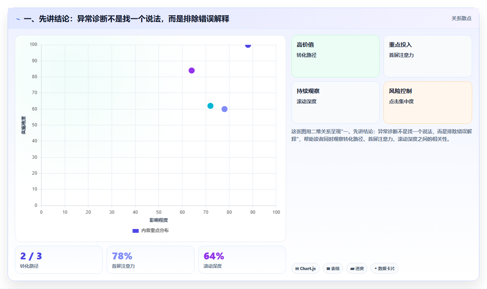Click the 内容重点分布 legend label
Screen dimensions: 487x289
coord(155,231)
